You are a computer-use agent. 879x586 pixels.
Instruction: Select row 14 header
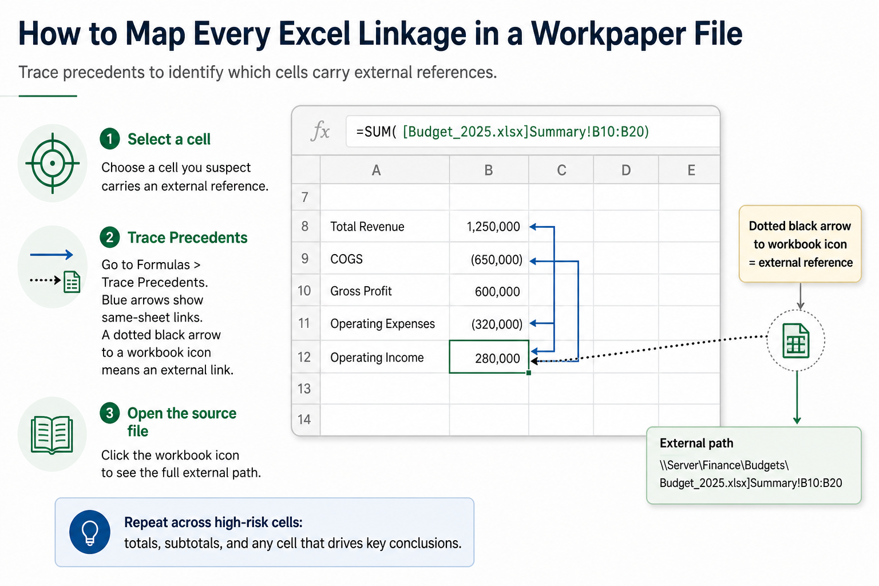coord(306,419)
